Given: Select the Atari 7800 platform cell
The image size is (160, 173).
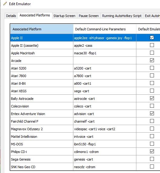Looking at the screenshot, I should pos(42,76).
